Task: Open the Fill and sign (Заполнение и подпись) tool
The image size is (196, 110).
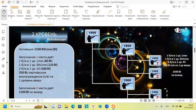Action: coord(164,14)
